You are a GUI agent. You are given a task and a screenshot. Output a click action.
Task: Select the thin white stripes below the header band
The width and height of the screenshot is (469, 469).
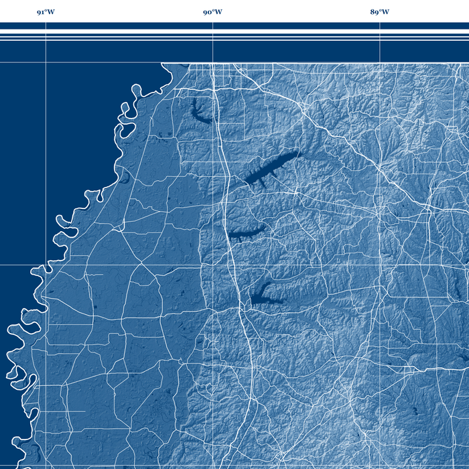[x=234, y=37]
